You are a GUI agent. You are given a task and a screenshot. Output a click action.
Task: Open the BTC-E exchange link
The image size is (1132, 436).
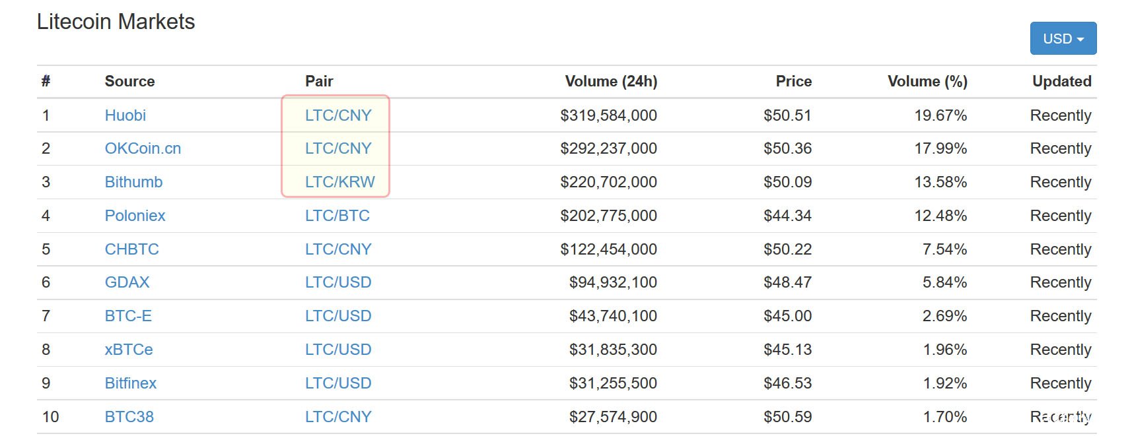(x=128, y=316)
